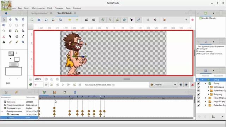226x127 pixels.
Task: Select the Rectangle tool
Action: click(x=17, y=25)
